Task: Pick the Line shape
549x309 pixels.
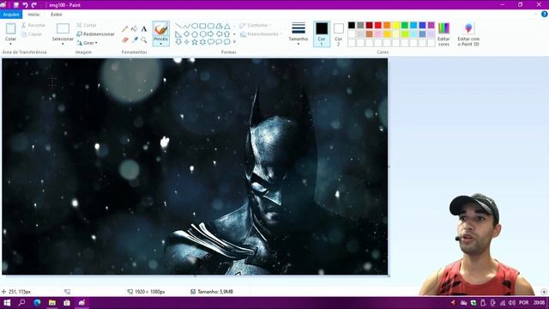Action: point(178,27)
